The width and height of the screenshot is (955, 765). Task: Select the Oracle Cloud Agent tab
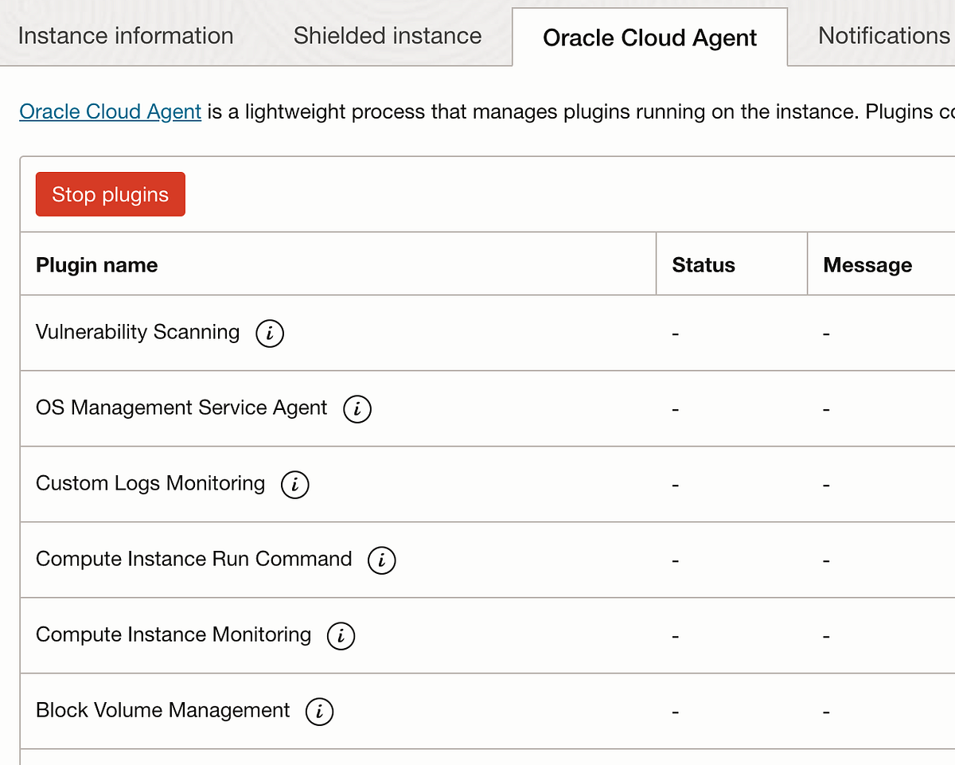click(x=649, y=38)
